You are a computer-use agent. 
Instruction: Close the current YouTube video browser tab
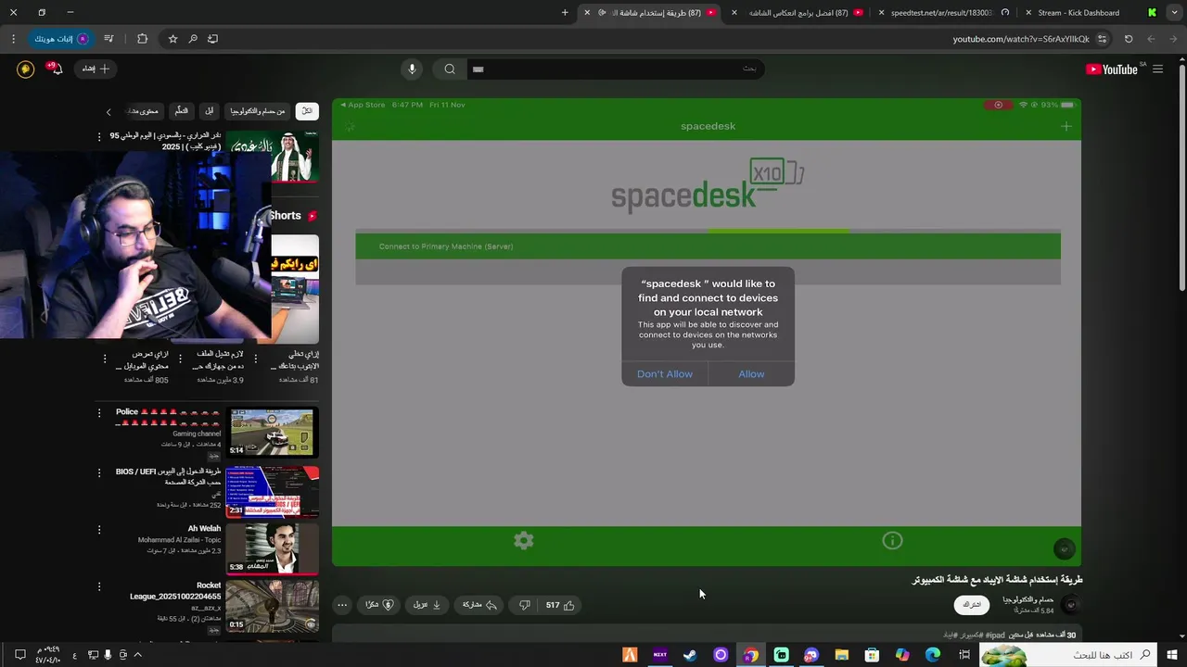coord(587,13)
